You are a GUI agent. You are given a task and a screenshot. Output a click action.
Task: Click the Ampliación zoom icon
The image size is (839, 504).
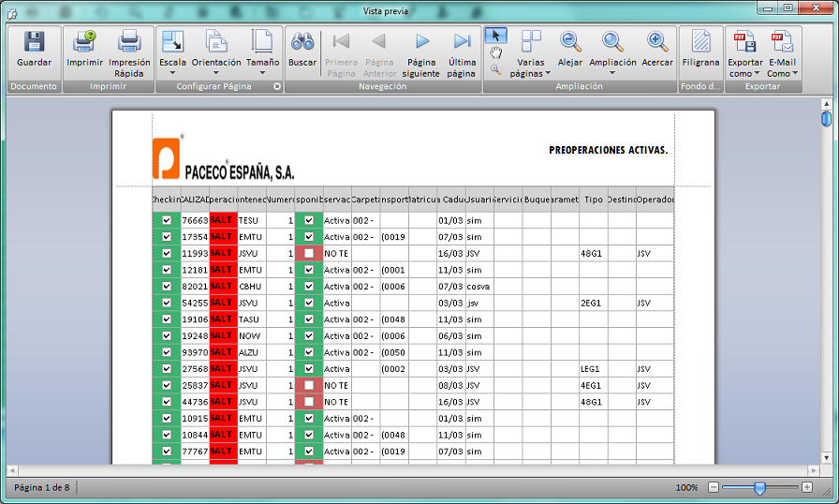coord(612,42)
